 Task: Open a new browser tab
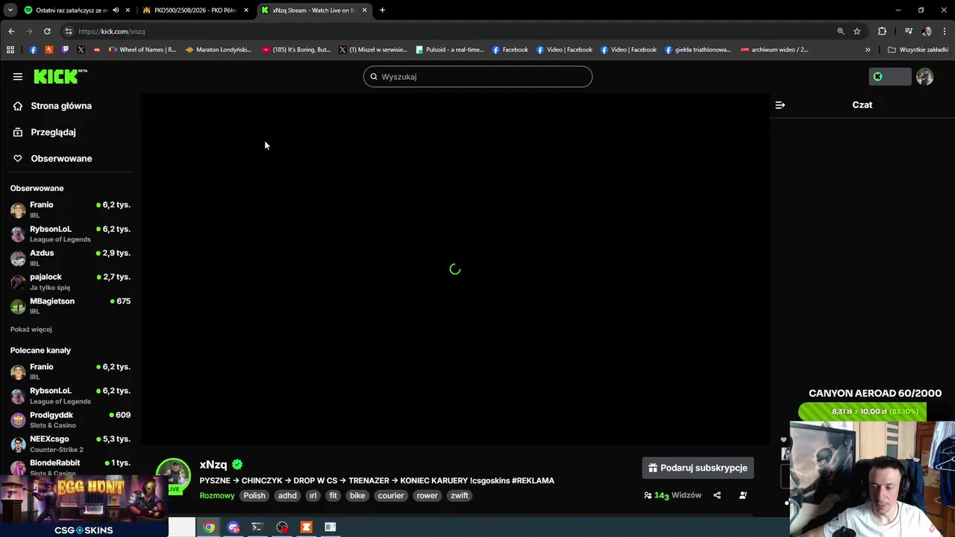[x=382, y=10]
